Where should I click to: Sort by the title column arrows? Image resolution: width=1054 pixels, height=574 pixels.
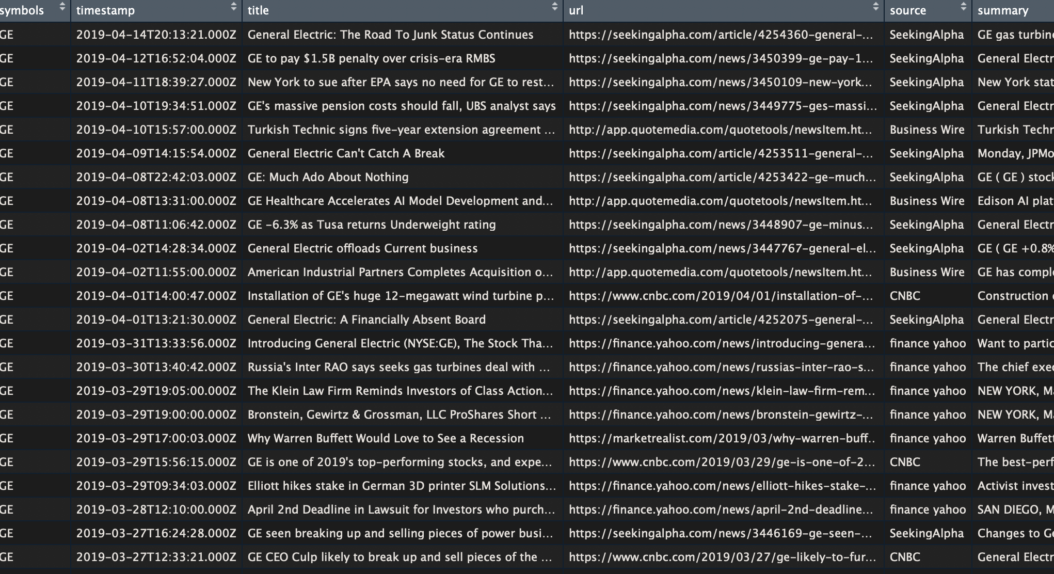tap(555, 7)
